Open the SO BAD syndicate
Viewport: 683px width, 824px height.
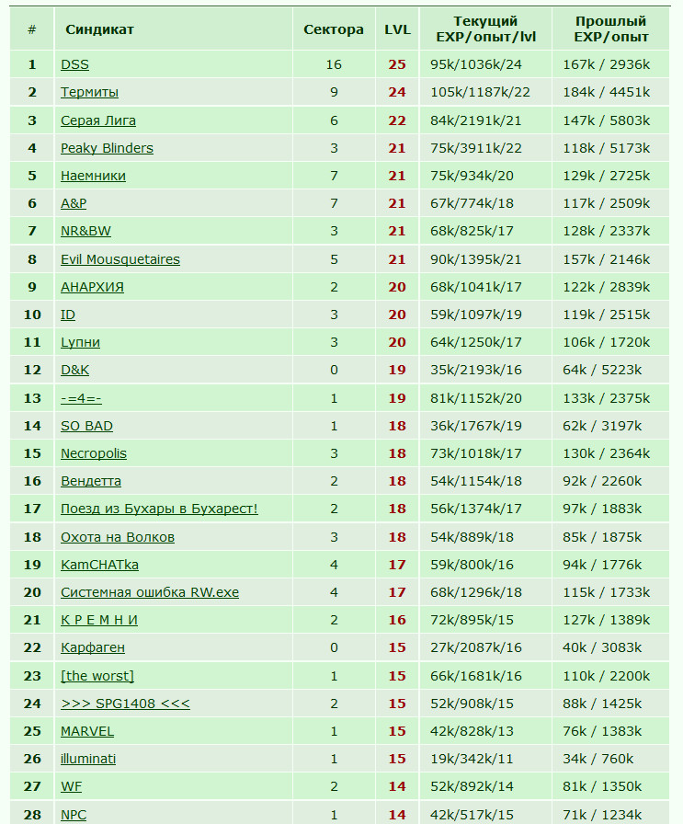[86, 426]
